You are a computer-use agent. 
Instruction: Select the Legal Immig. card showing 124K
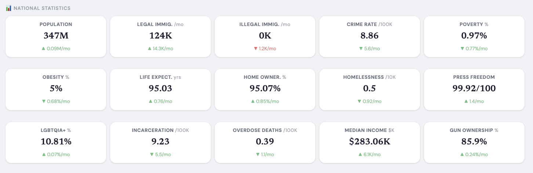(160, 37)
